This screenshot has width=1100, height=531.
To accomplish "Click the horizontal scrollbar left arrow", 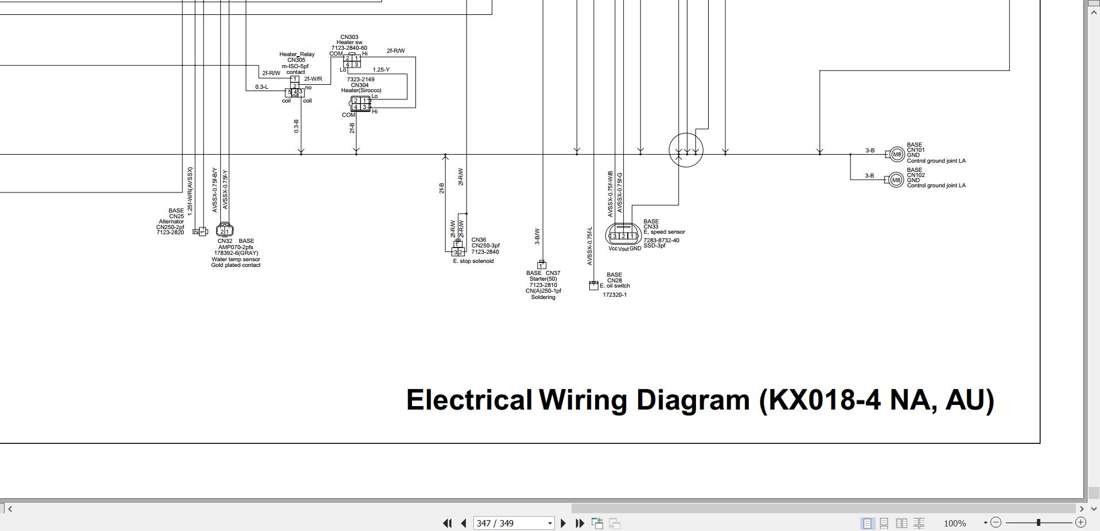I will pyautogui.click(x=10, y=508).
